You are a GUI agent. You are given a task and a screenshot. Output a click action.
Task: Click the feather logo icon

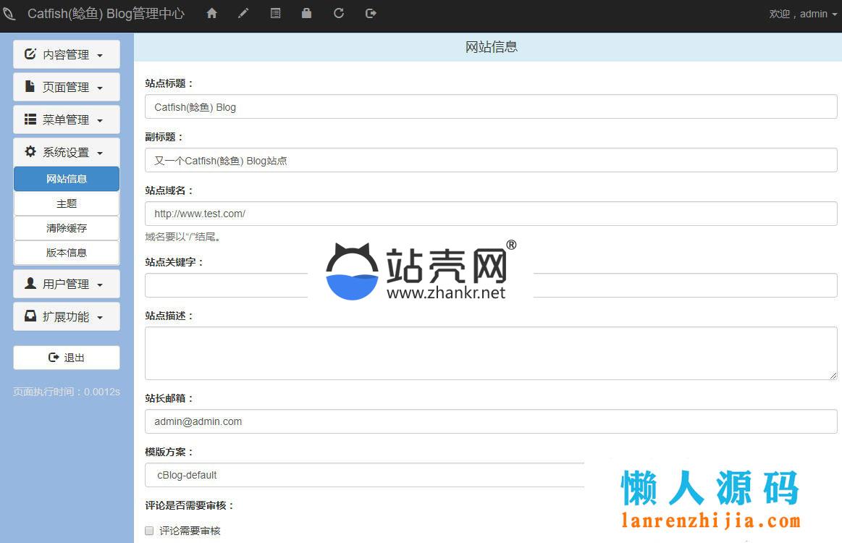pos(9,14)
